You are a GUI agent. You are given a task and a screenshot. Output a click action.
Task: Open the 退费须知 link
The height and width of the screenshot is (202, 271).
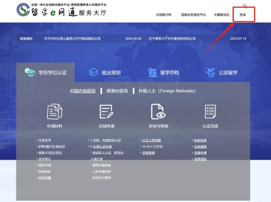click(x=200, y=159)
